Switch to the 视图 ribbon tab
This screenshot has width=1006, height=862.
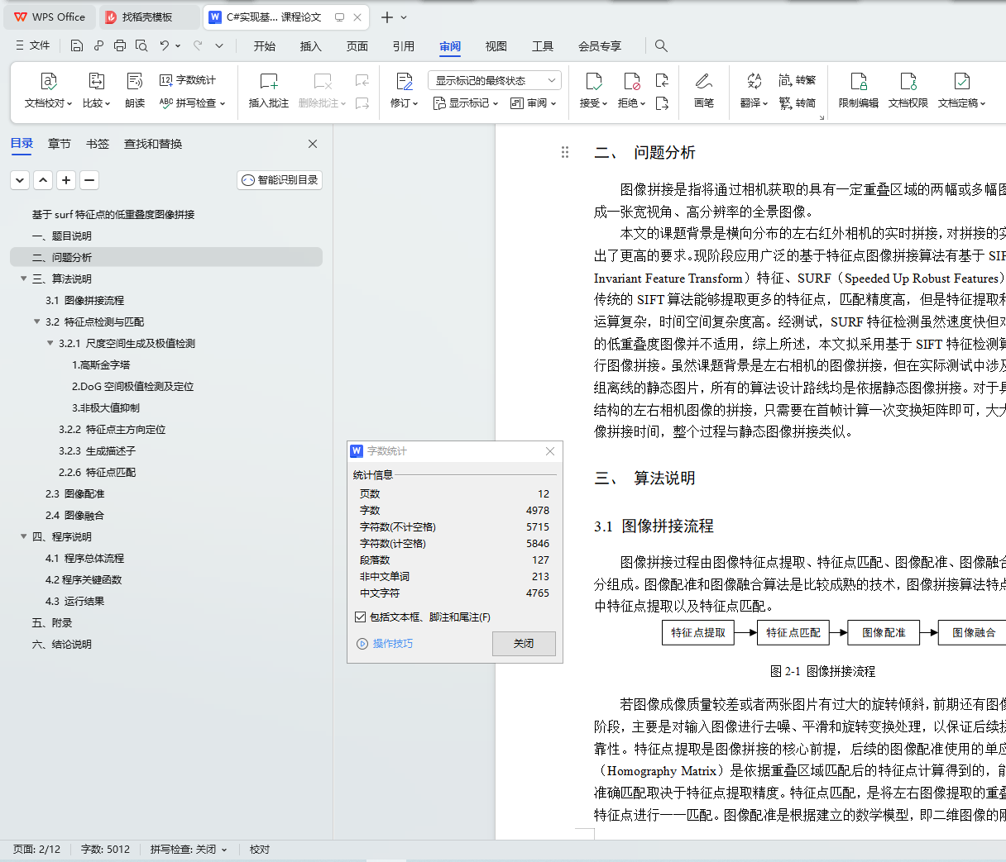click(496, 46)
